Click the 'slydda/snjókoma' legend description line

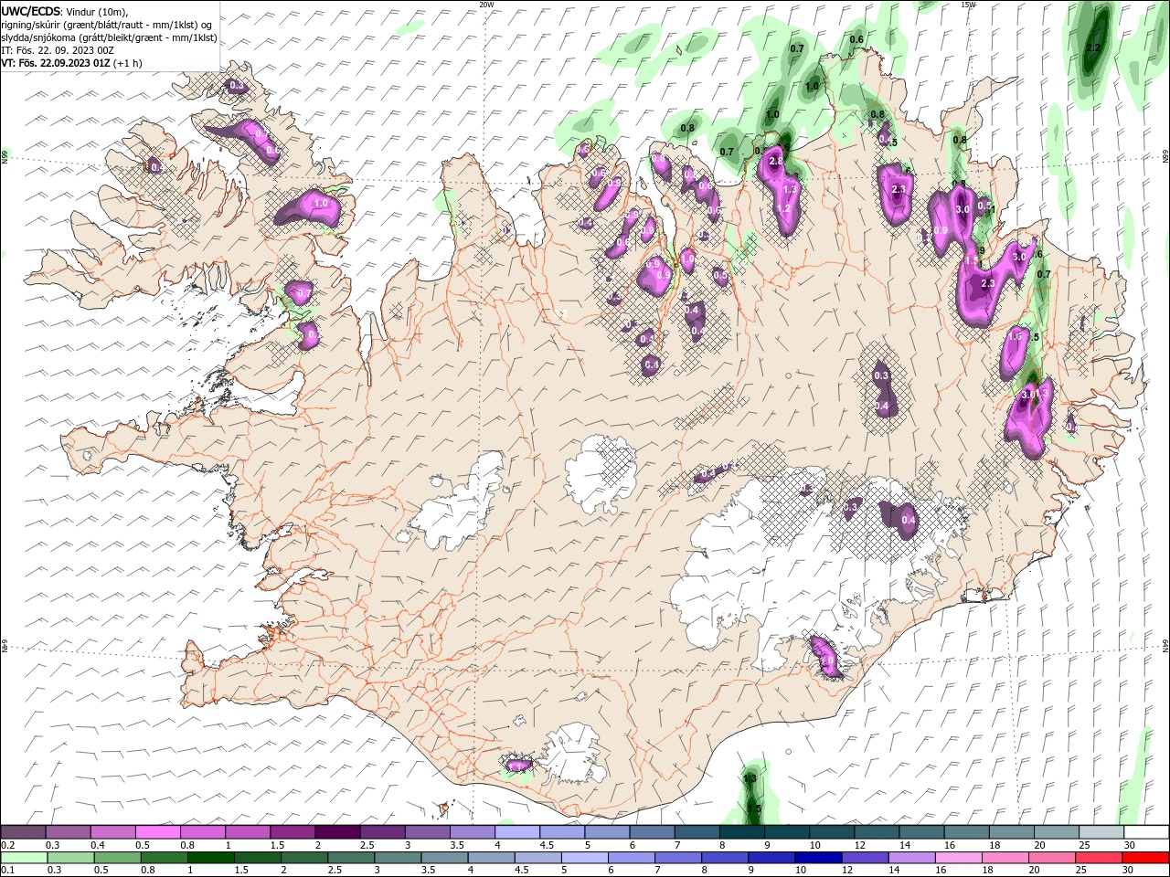click(x=109, y=37)
